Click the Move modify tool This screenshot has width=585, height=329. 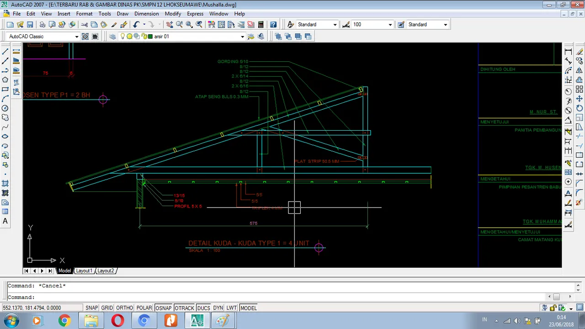(580, 99)
